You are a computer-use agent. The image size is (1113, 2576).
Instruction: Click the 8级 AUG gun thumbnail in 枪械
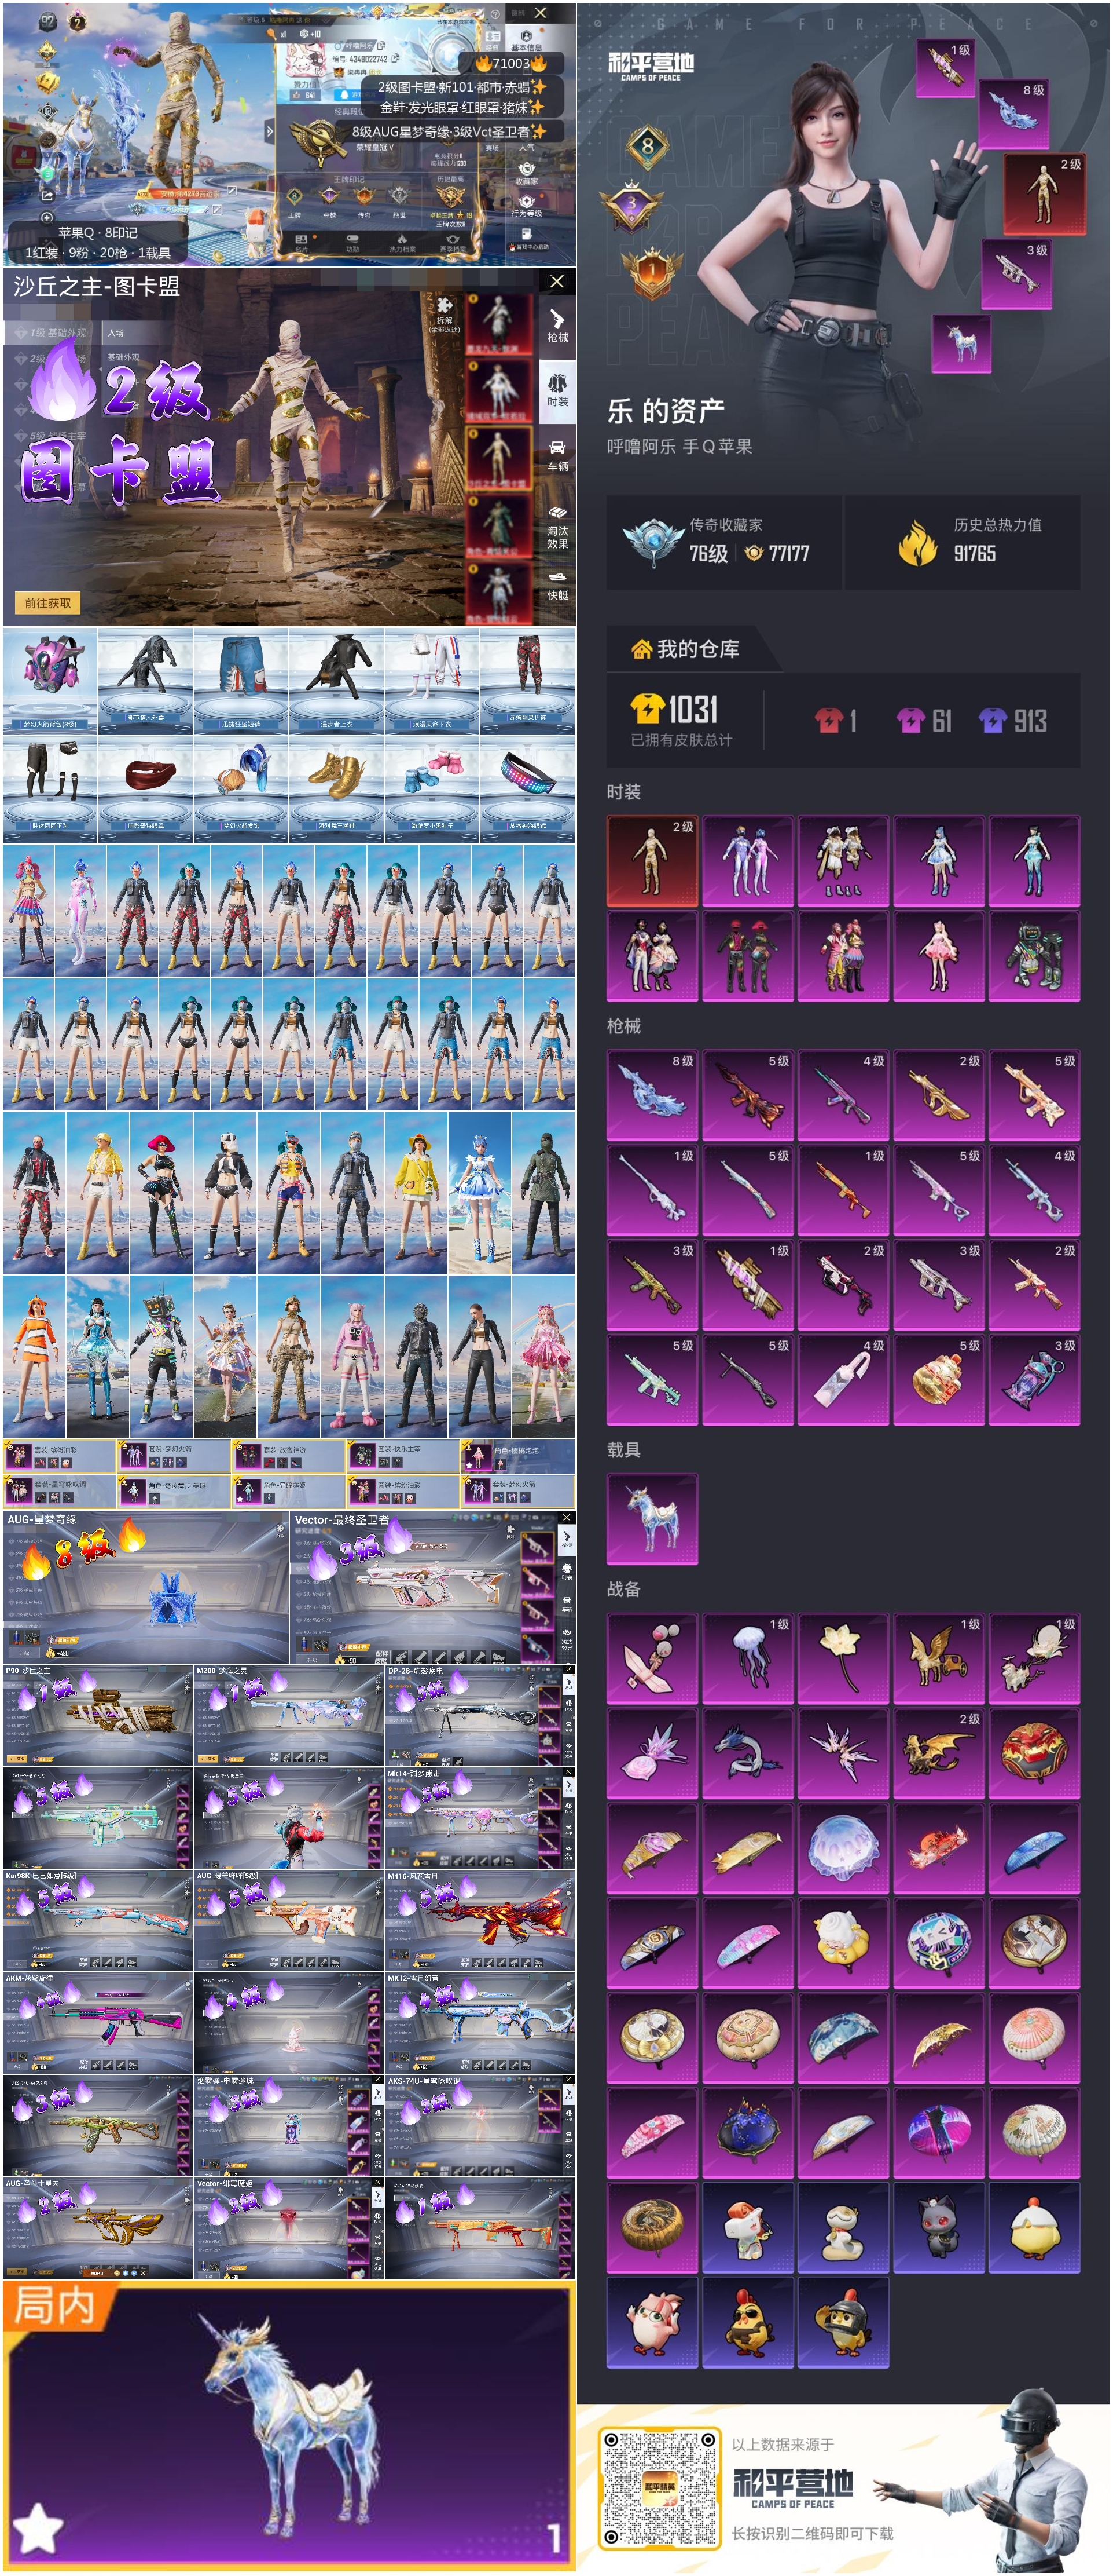pos(651,1094)
